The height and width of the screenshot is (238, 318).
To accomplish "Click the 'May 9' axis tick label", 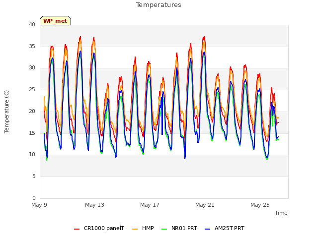I will (x=39, y=205).
